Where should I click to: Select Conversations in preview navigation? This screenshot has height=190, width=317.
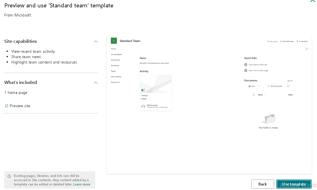[117, 54]
